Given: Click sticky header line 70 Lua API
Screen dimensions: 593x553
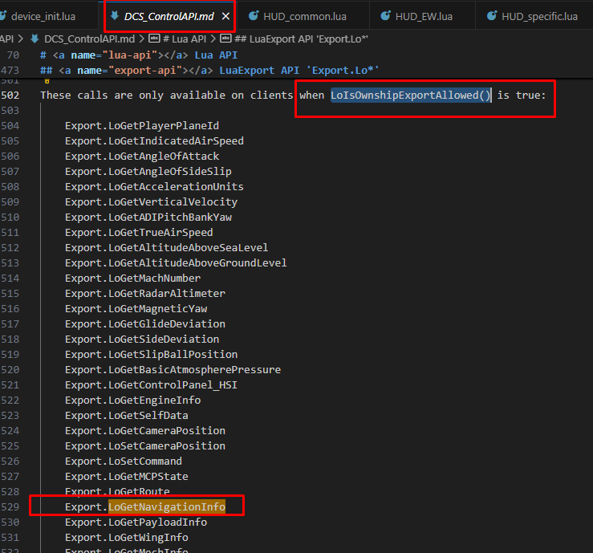Looking at the screenshot, I should click(139, 55).
